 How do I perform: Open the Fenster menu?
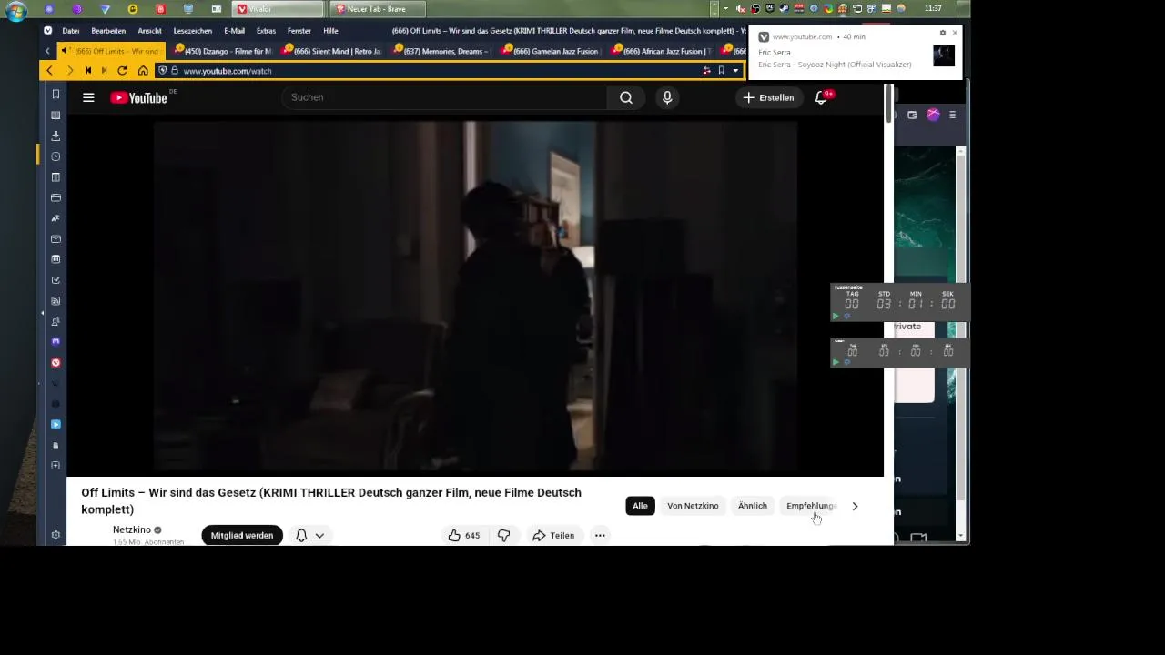click(x=299, y=31)
